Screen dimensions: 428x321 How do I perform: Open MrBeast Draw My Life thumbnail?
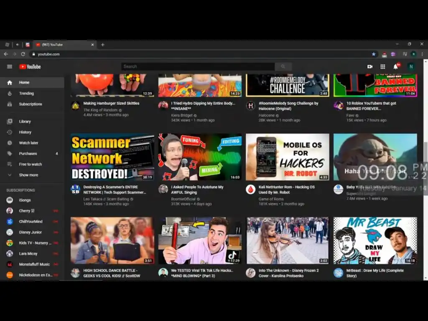tap(375, 240)
